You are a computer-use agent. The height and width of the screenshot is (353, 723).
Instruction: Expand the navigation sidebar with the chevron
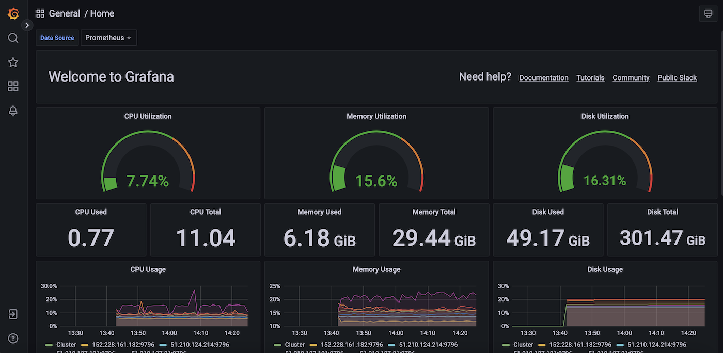(x=27, y=24)
